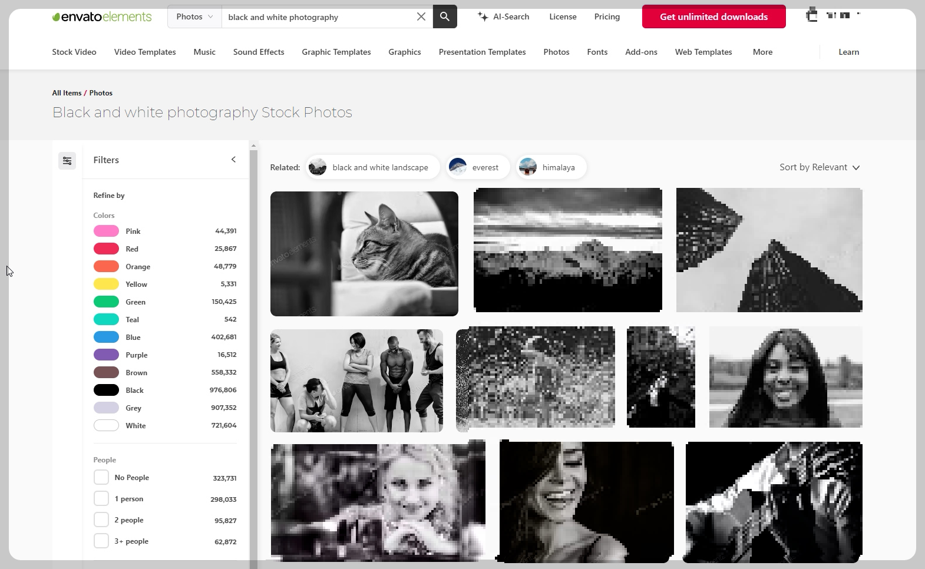Open the smiling blonde woman photo thumbnail

[378, 501]
